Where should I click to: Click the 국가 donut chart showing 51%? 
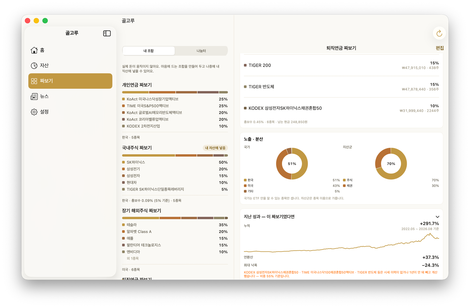pyautogui.click(x=292, y=164)
